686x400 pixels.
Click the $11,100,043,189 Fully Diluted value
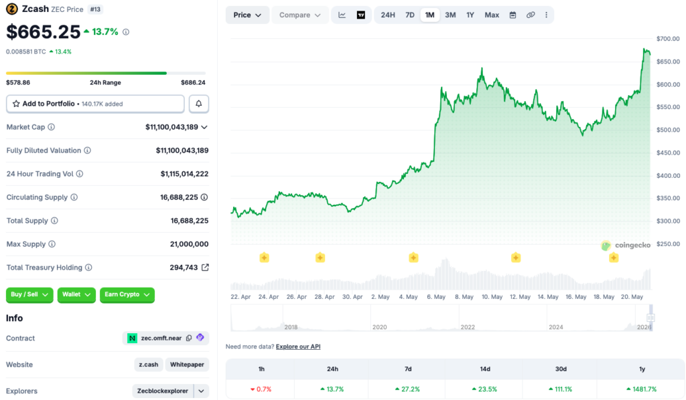click(182, 151)
